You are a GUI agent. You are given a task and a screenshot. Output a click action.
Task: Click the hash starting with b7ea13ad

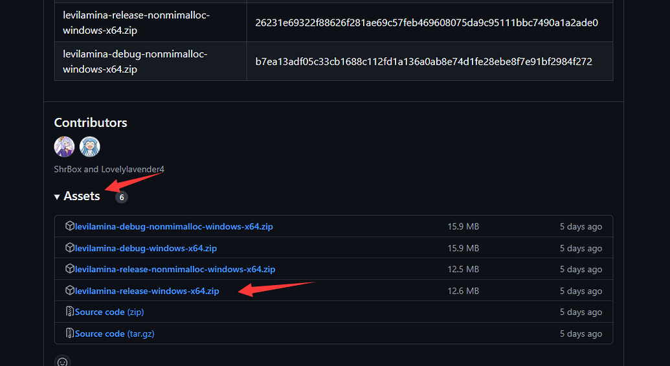pyautogui.click(x=423, y=62)
